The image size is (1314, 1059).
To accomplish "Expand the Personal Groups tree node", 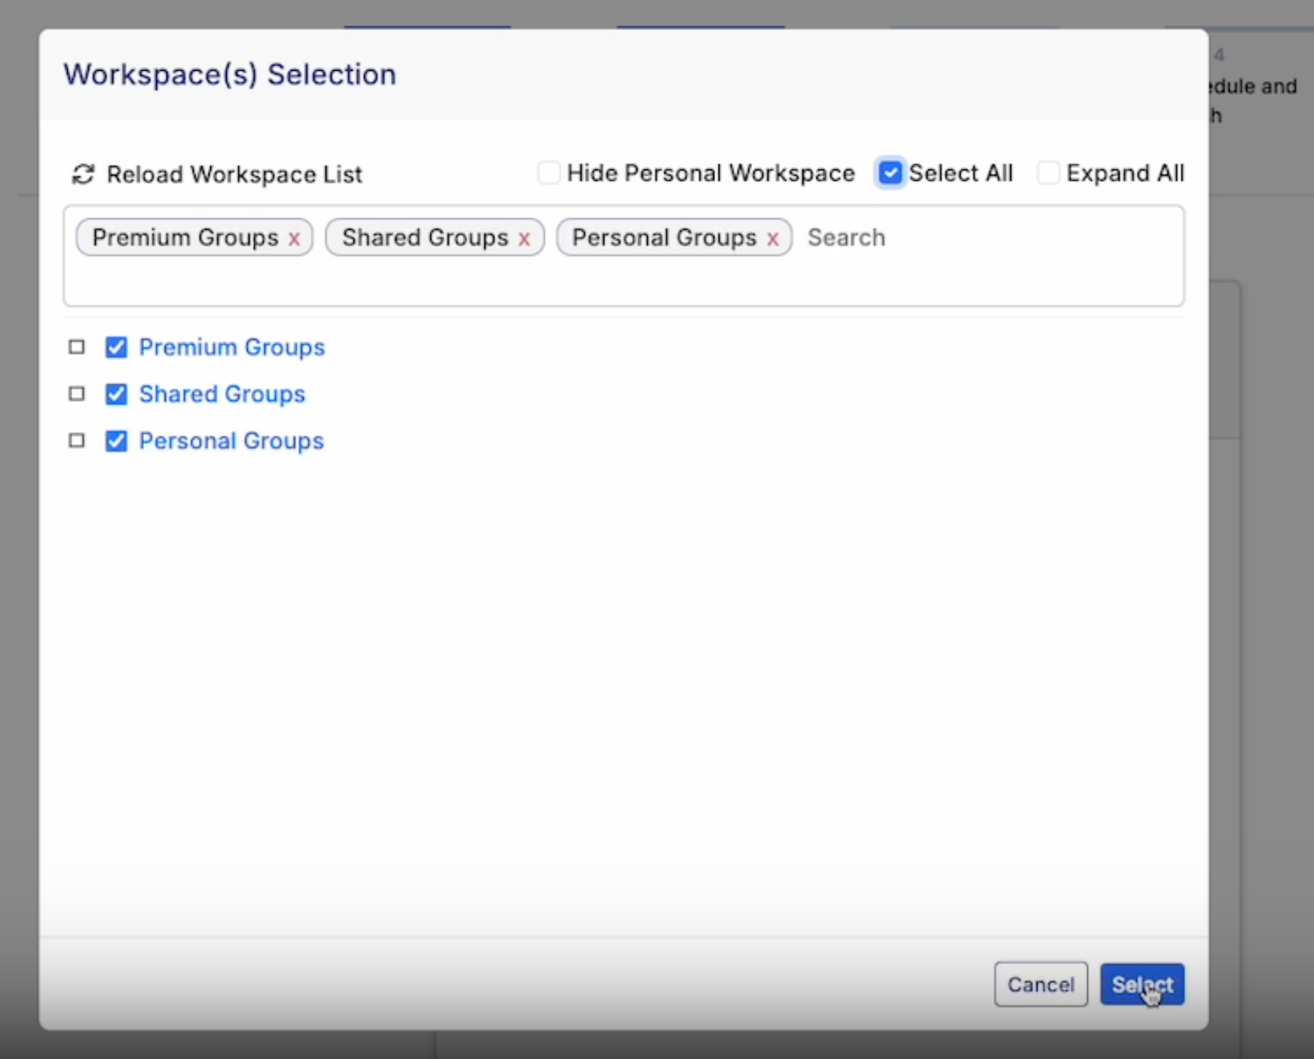I will (x=76, y=441).
